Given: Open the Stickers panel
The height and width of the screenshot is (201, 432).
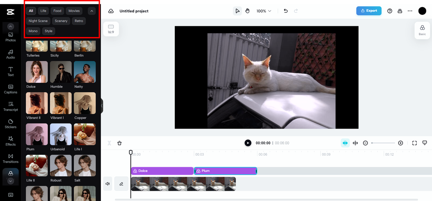Looking at the screenshot, I should point(10,124).
